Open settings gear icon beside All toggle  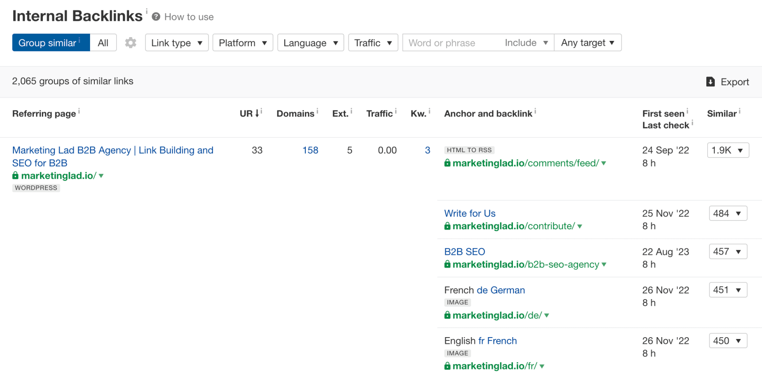tap(130, 43)
